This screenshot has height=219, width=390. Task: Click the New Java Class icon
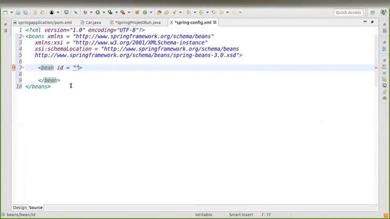[145, 12]
